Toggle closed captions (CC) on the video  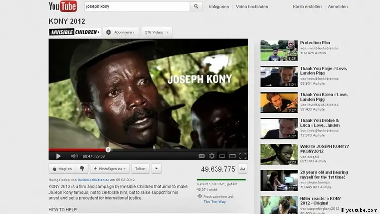point(202,156)
